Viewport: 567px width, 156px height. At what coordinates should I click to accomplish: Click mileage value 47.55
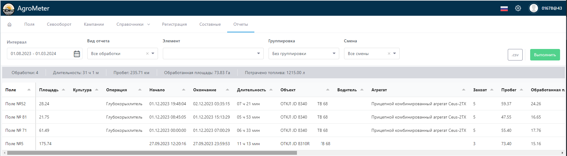(x=506, y=117)
